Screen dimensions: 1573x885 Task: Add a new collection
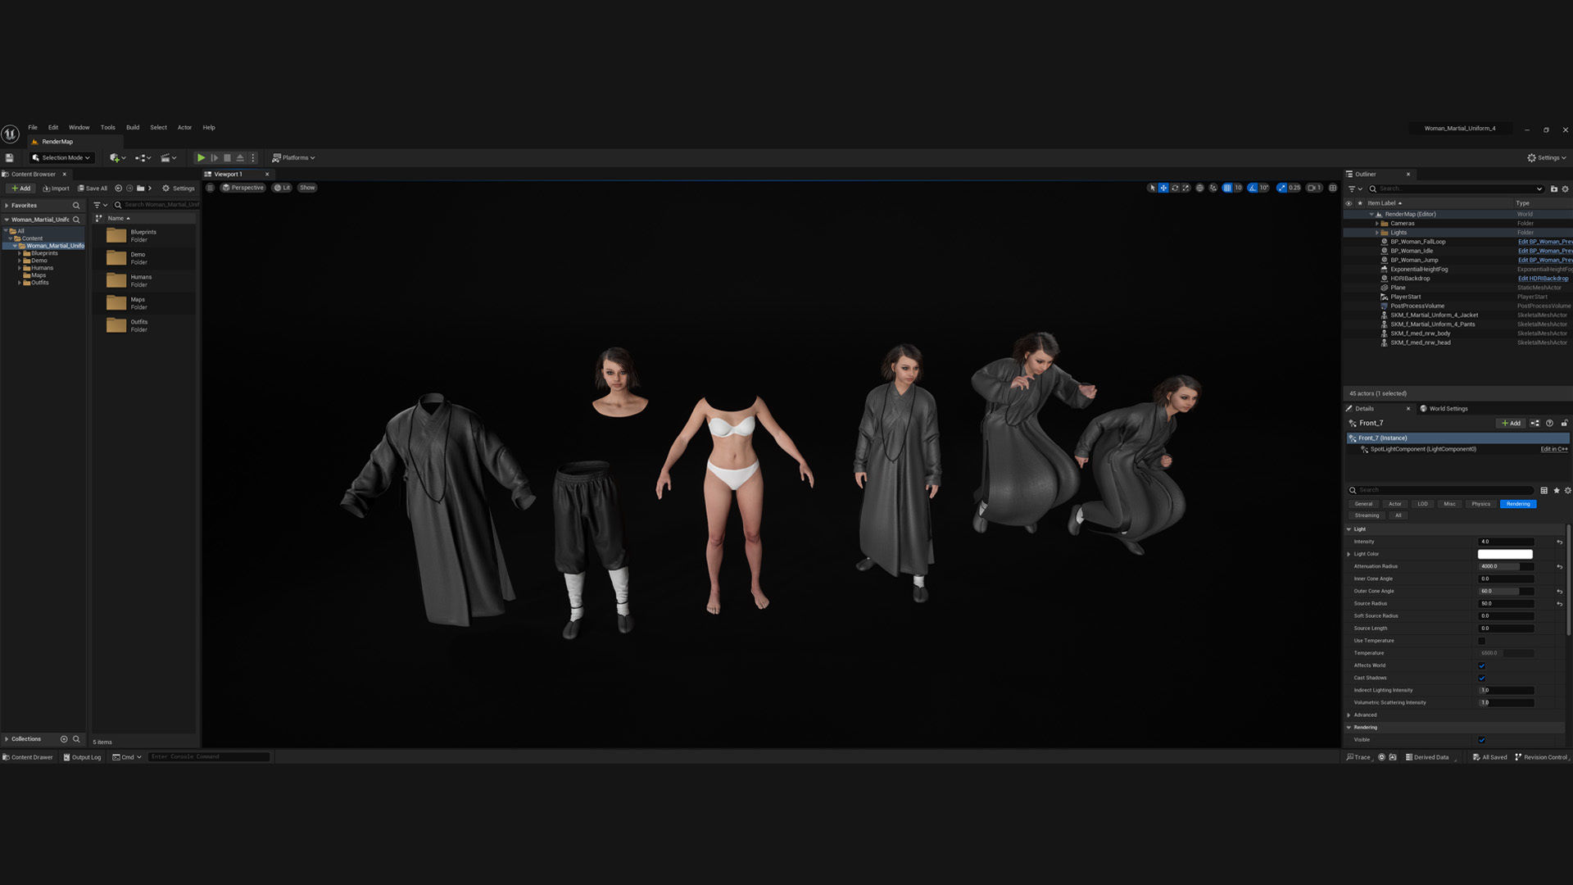point(64,738)
